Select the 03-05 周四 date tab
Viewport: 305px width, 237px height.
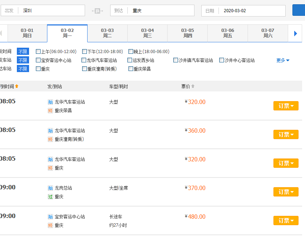(187, 33)
